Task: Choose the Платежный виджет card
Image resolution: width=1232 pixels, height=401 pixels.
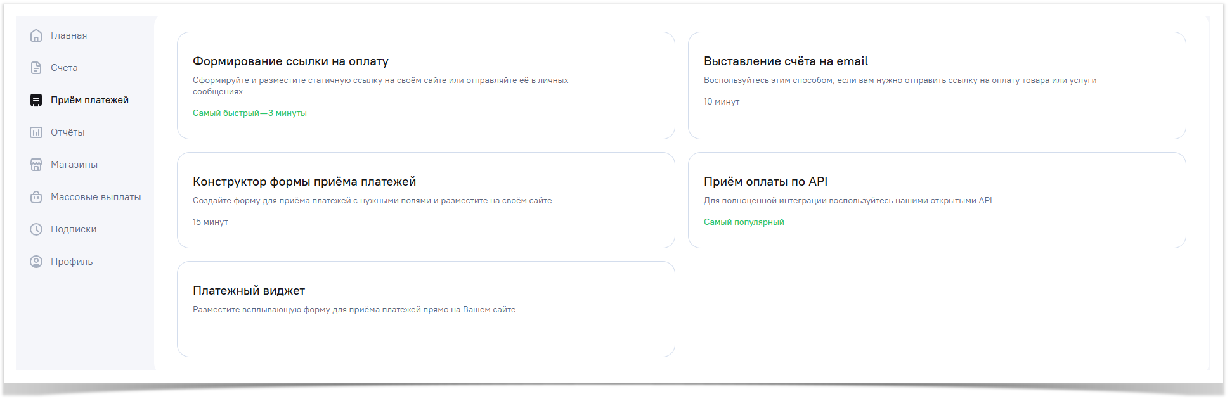Action: coord(425,309)
